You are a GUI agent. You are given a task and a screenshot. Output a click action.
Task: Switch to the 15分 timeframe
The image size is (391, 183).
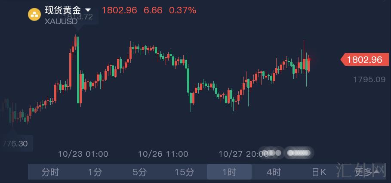pyautogui.click(x=185, y=172)
